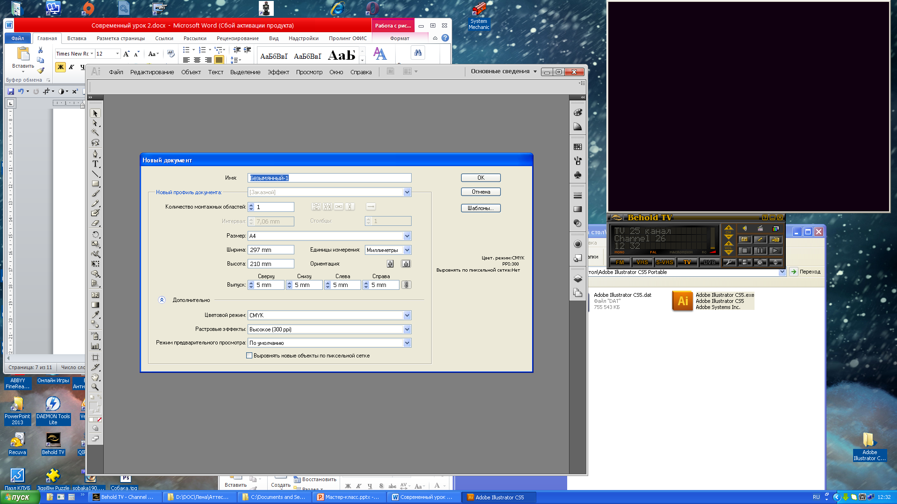The height and width of the screenshot is (504, 897).
Task: Select the Hand tool
Action: point(95,377)
